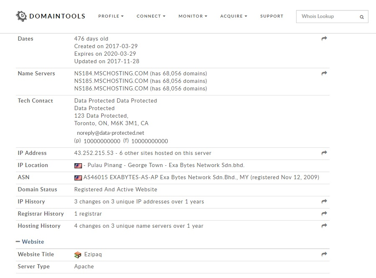This screenshot has width=376, height=278.
Task: Open the Acquire dropdown menu
Action: point(233,16)
